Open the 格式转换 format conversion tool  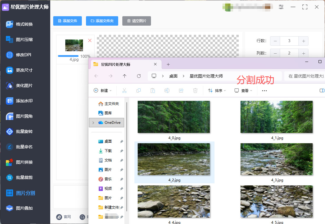[24, 24]
